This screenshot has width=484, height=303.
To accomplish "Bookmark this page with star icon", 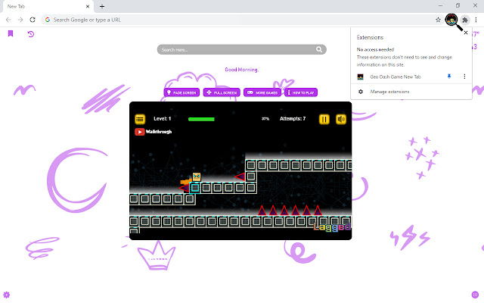I will (x=438, y=20).
